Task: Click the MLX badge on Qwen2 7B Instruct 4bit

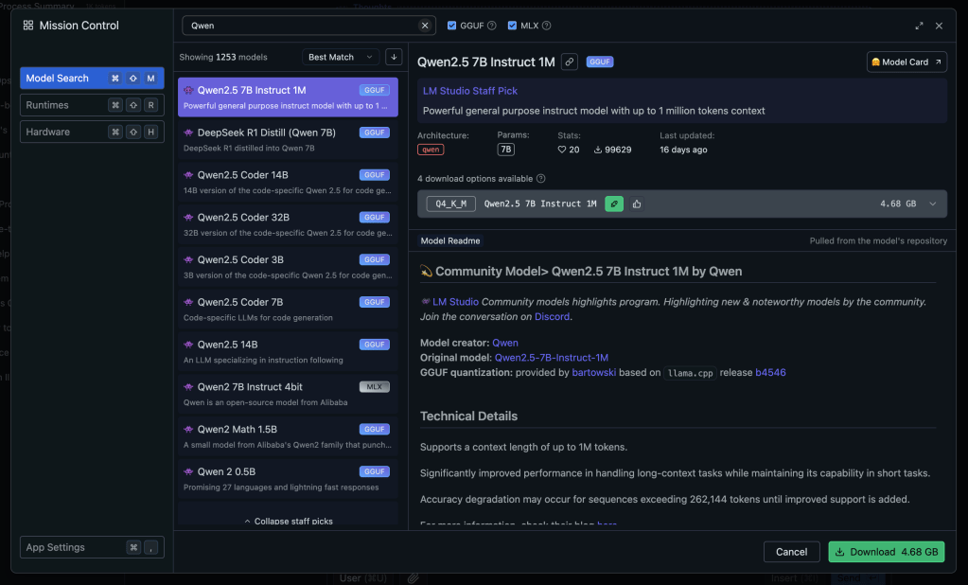Action: pyautogui.click(x=374, y=387)
